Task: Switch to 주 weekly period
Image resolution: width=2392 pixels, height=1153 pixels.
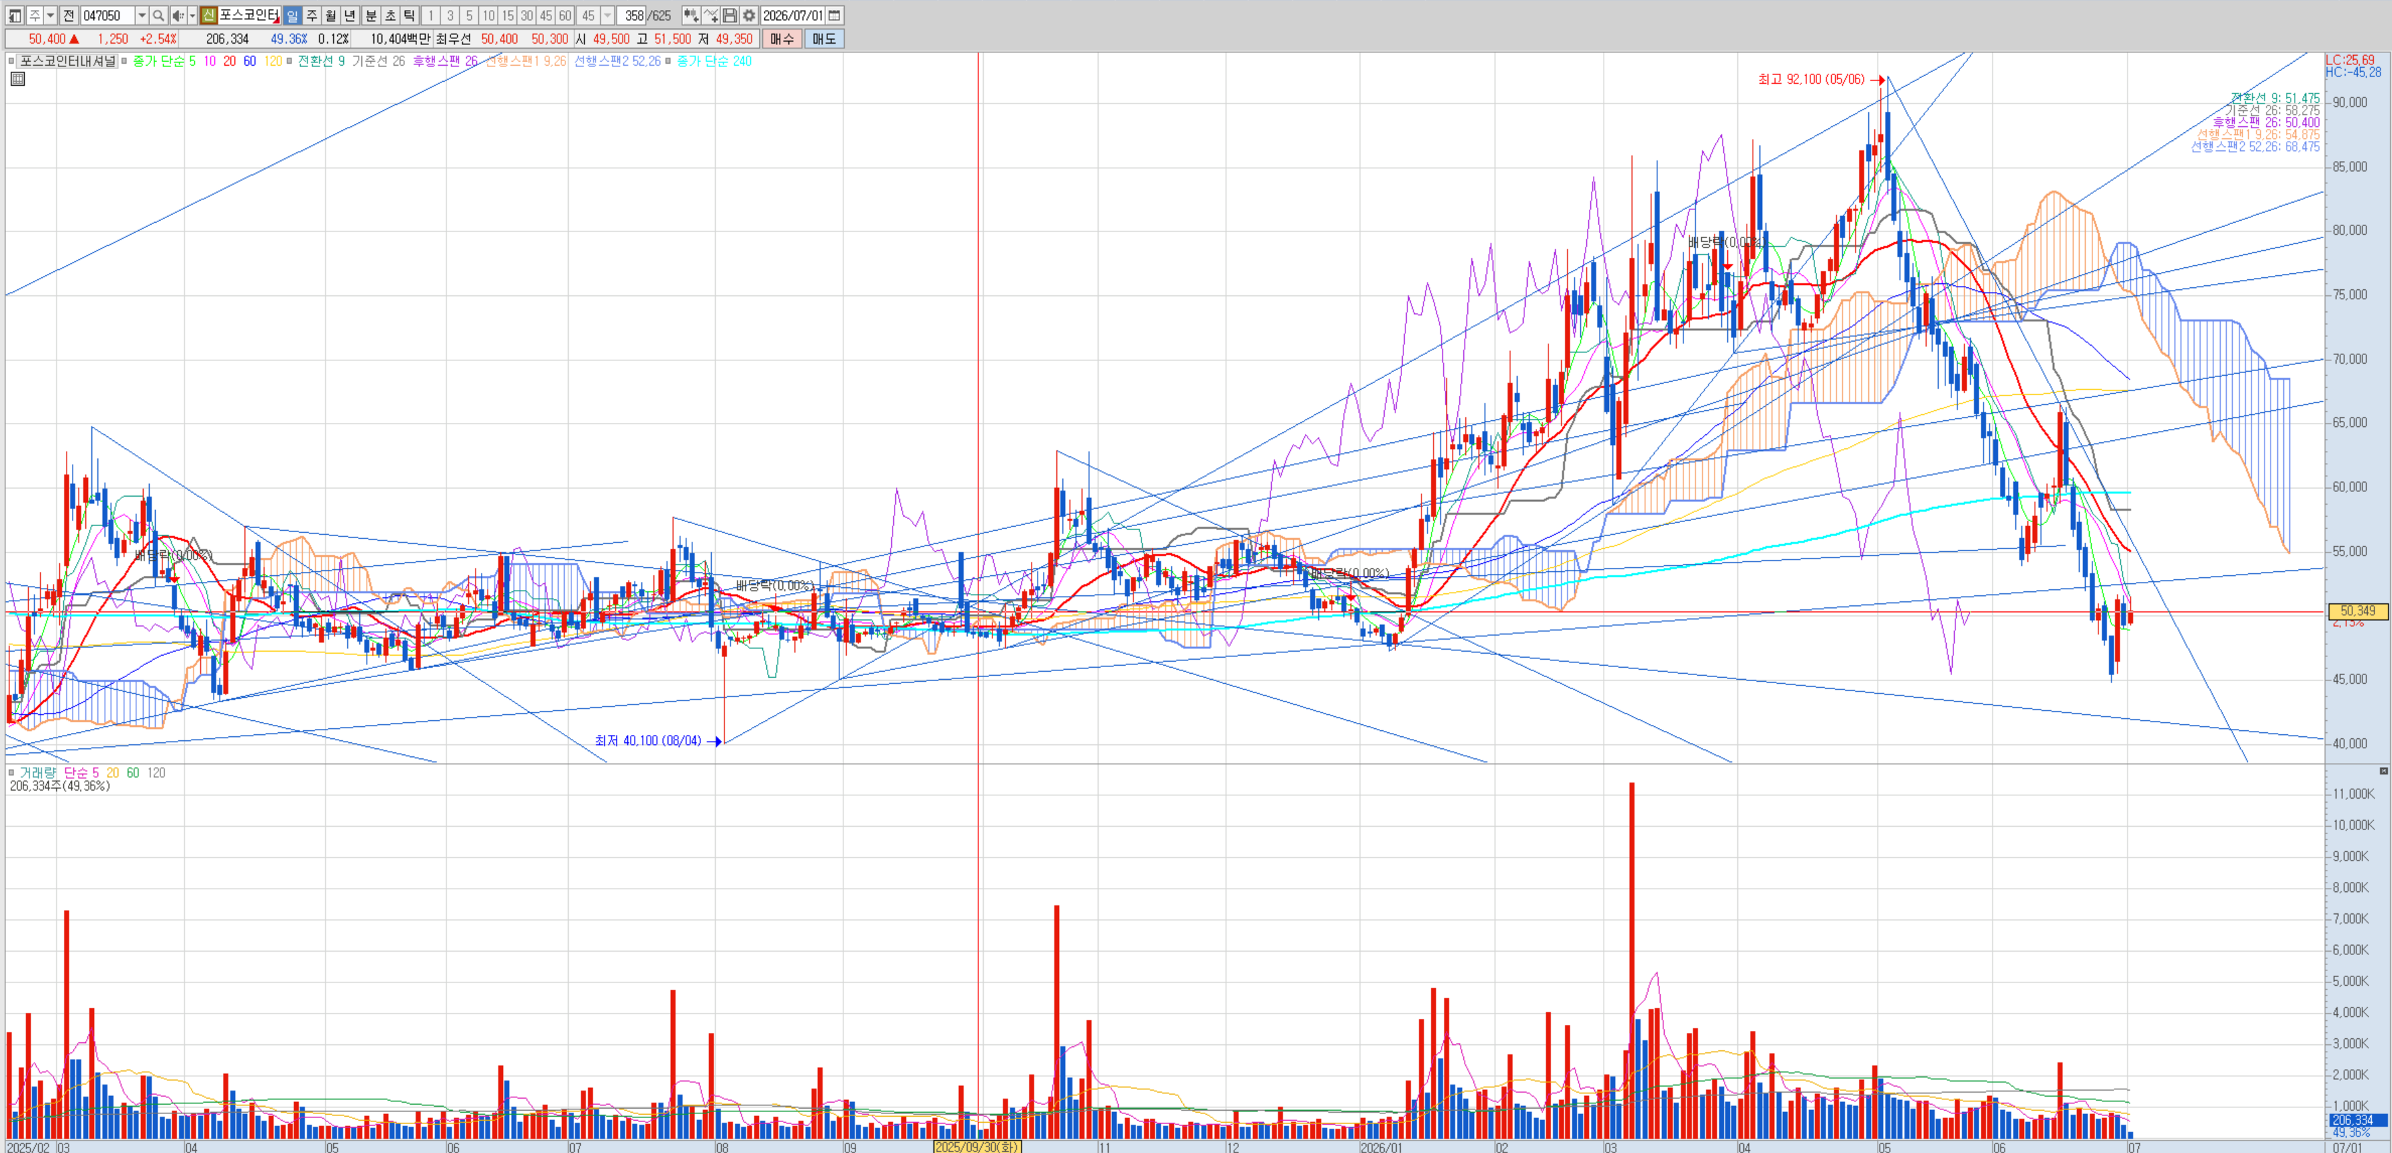Action: (x=312, y=16)
